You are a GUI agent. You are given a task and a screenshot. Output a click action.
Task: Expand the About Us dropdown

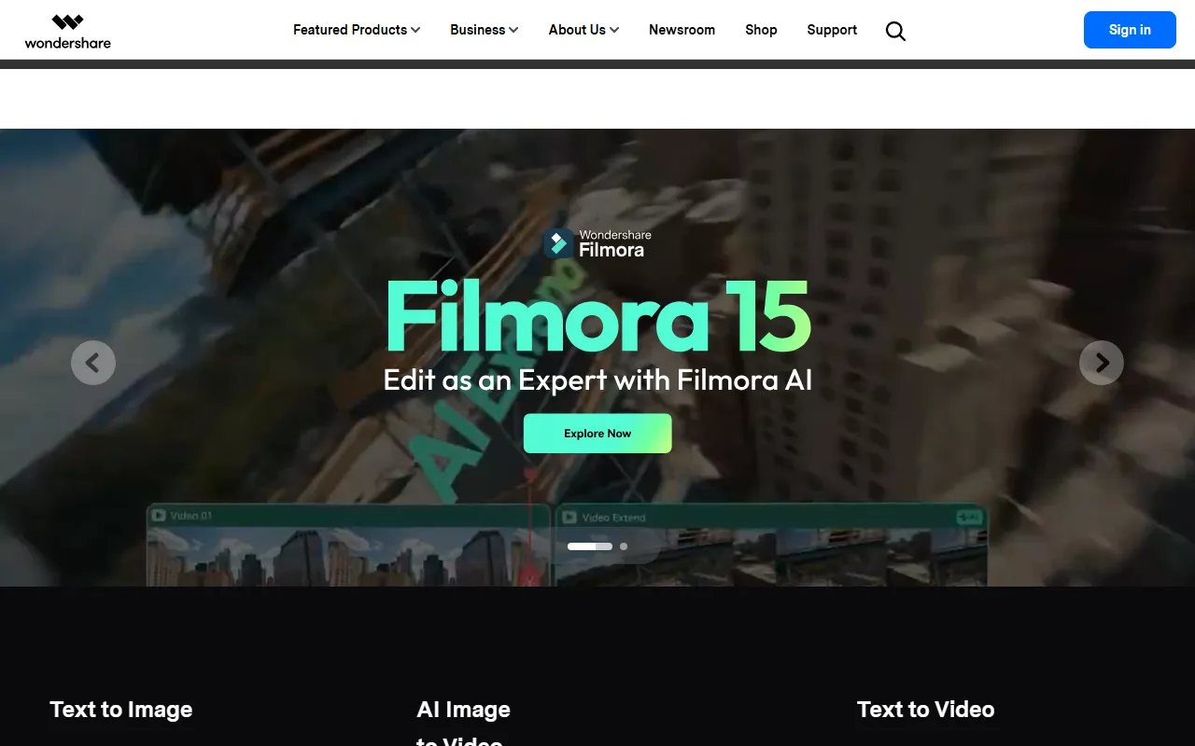[583, 30]
